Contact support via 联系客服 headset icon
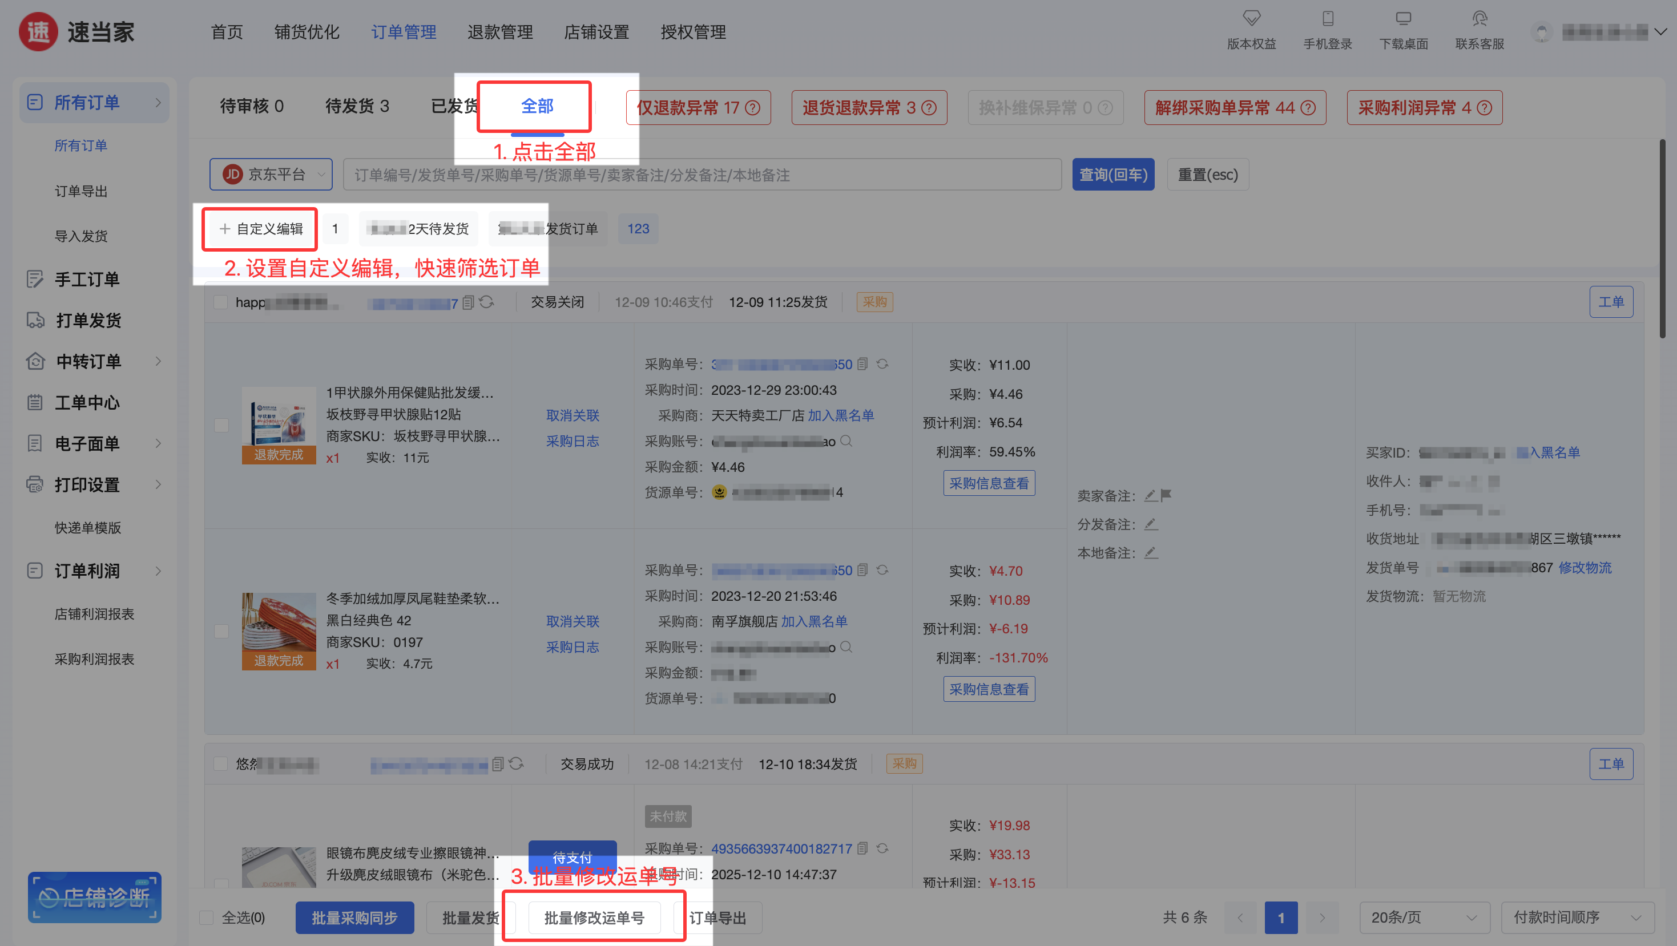 coord(1479,18)
